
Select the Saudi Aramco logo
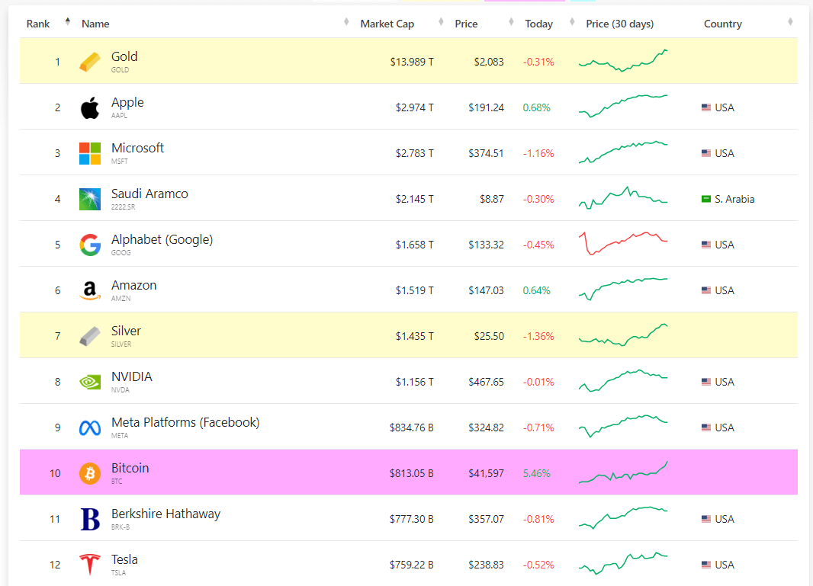coord(89,198)
